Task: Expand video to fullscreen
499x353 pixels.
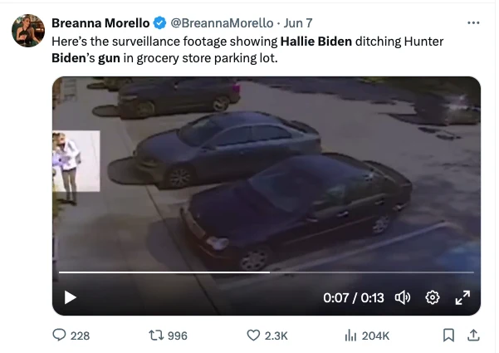Action: point(462,297)
